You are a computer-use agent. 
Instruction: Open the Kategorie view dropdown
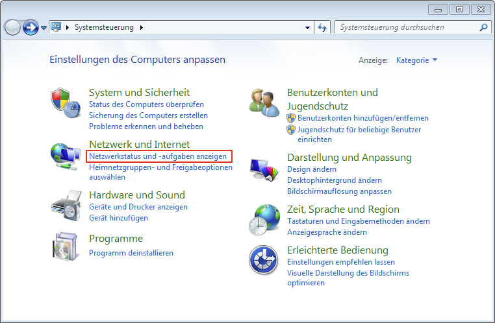(416, 60)
